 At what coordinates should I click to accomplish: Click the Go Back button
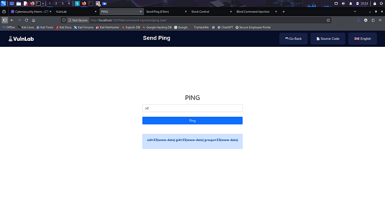[293, 39]
